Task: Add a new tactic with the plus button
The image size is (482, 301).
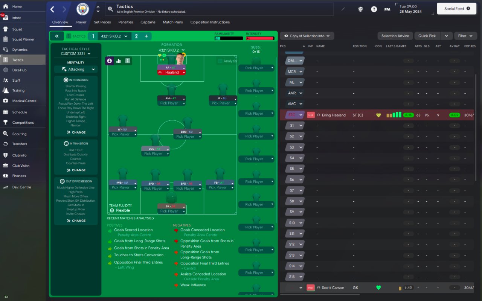Action: coord(146,36)
